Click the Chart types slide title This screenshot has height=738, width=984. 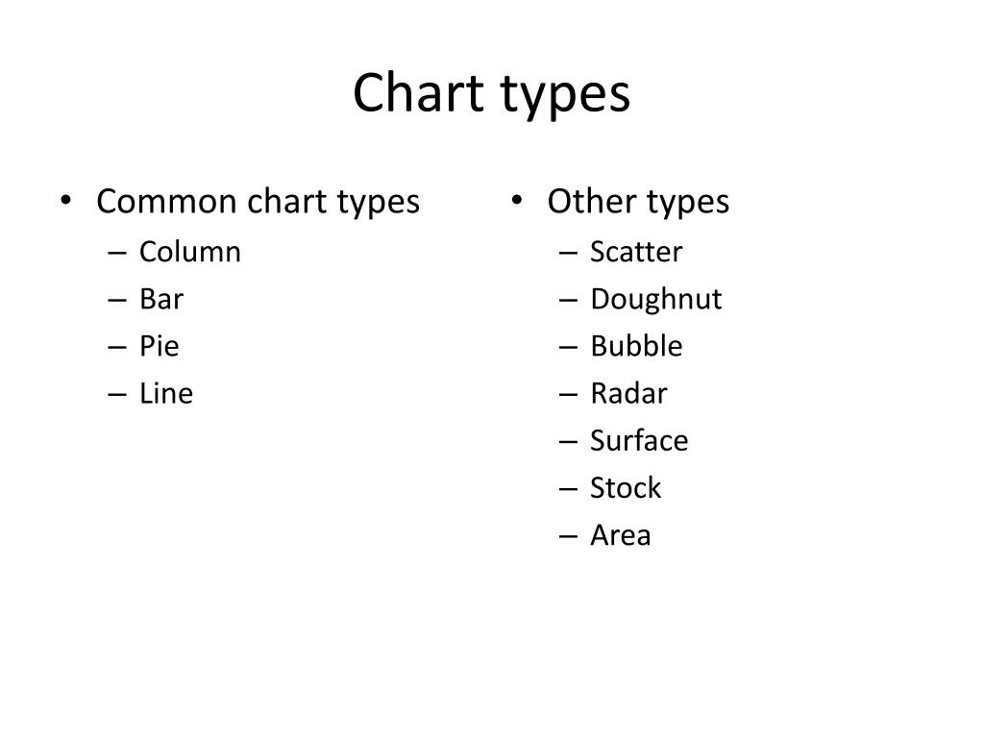(491, 94)
